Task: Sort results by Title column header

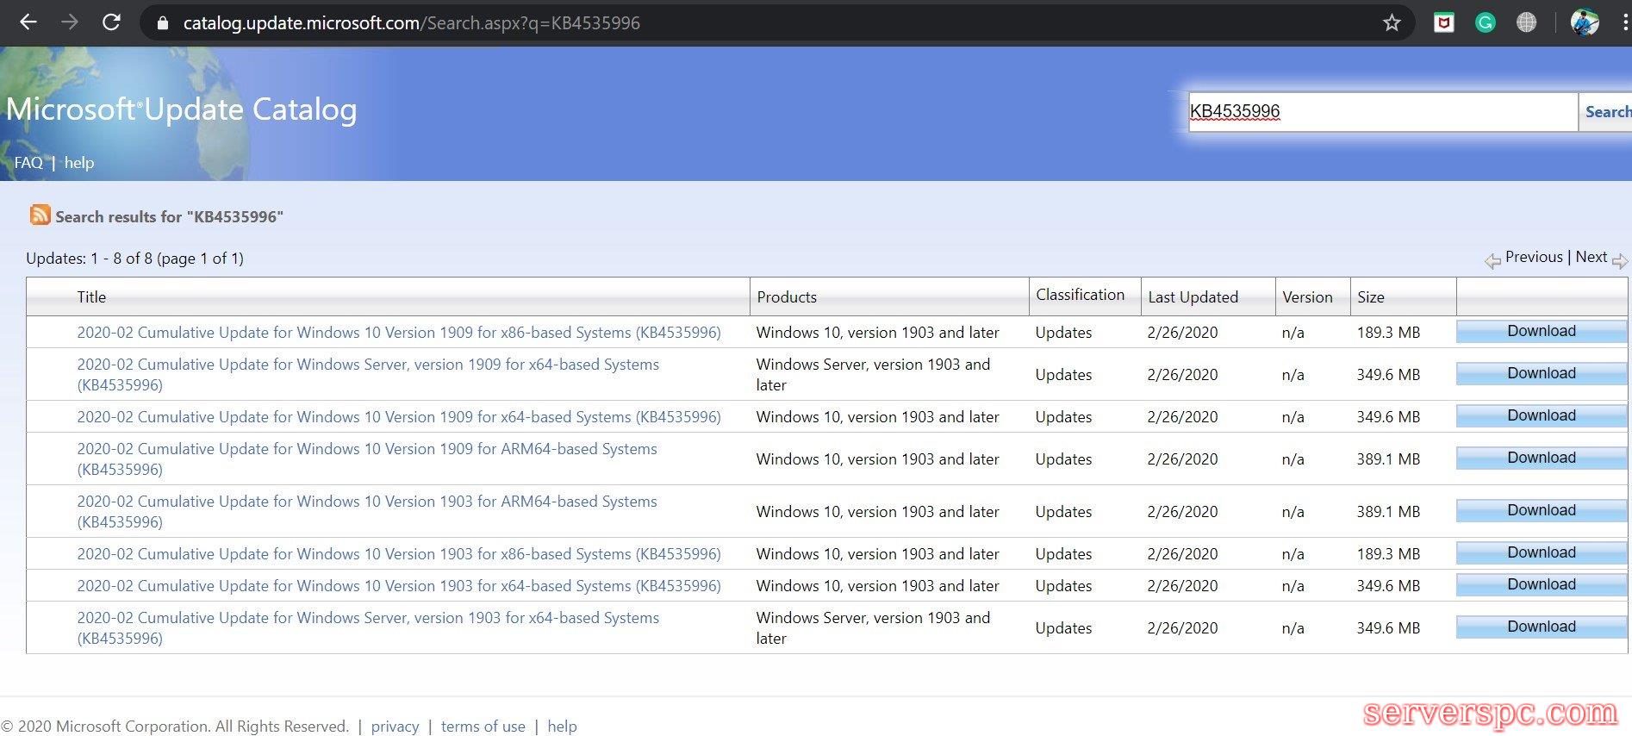Action: 91,297
